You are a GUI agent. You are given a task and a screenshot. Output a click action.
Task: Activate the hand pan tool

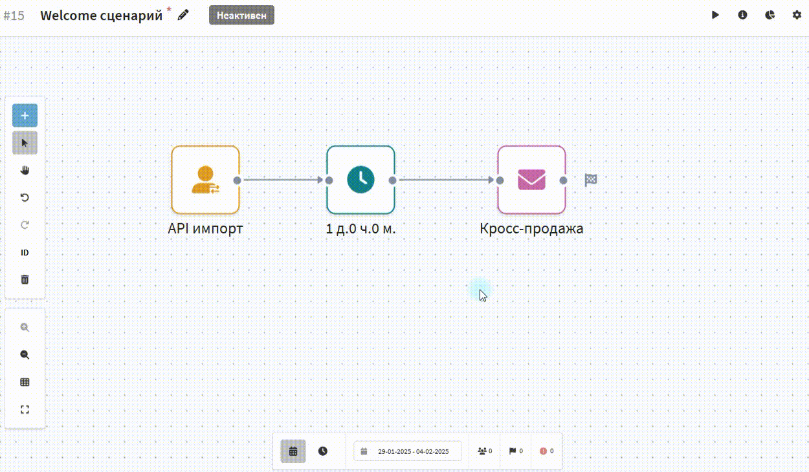25,171
